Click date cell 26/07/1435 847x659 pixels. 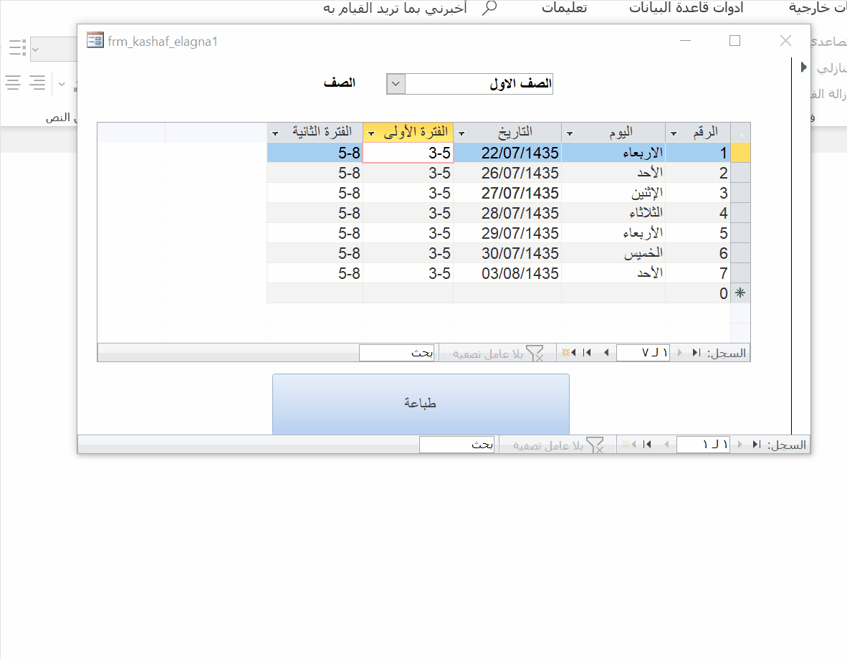click(x=507, y=173)
